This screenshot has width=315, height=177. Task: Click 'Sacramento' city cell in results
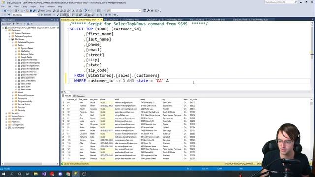coord(168,106)
